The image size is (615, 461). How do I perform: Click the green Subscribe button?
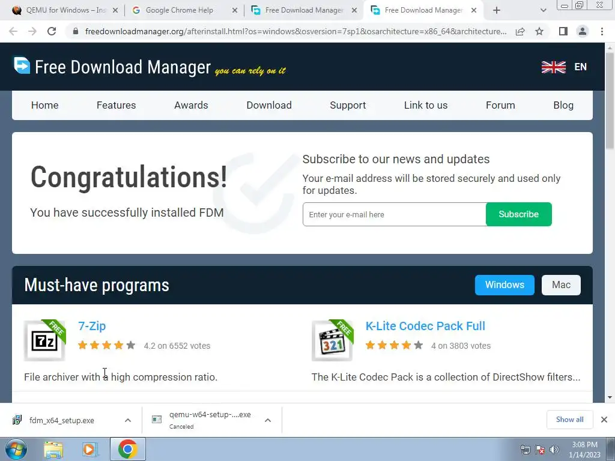[x=518, y=214]
